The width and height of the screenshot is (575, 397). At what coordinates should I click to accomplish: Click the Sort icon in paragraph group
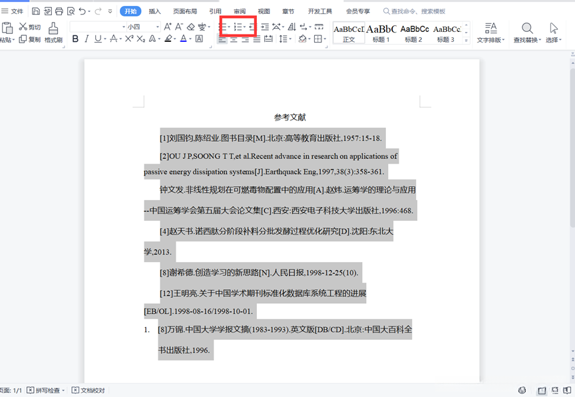pyautogui.click(x=291, y=27)
